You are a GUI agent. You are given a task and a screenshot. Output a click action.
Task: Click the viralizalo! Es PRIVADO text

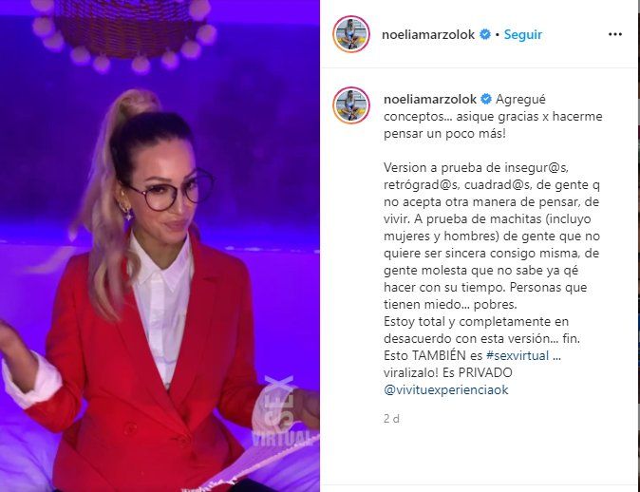click(448, 372)
